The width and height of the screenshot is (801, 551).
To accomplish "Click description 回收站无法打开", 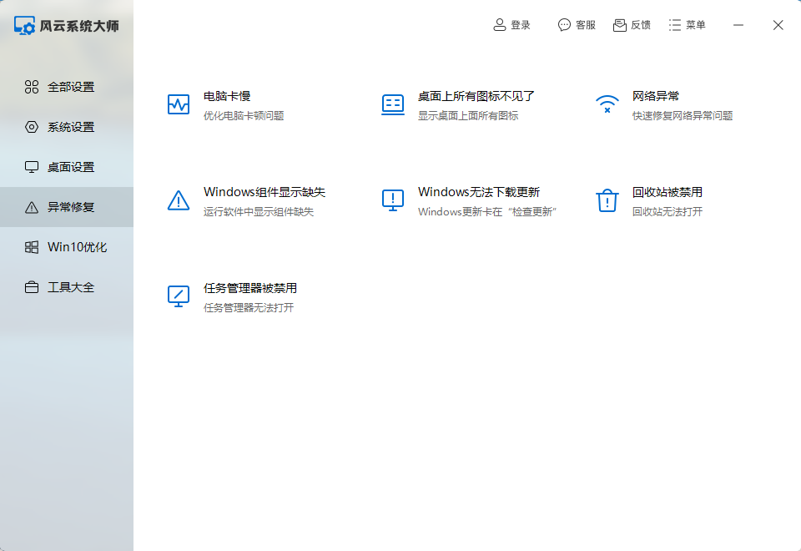I will pos(667,212).
